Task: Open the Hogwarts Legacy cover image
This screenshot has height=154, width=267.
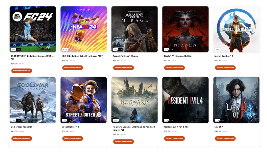Action: coord(135,100)
